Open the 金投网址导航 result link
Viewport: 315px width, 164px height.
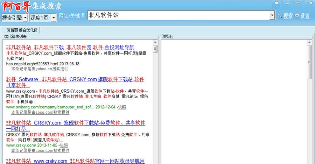coord(70,47)
